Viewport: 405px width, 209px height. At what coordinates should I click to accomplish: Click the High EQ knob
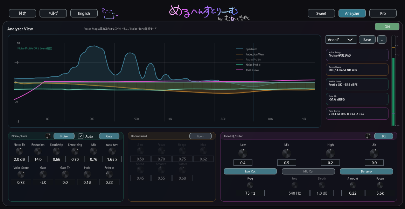point(330,154)
